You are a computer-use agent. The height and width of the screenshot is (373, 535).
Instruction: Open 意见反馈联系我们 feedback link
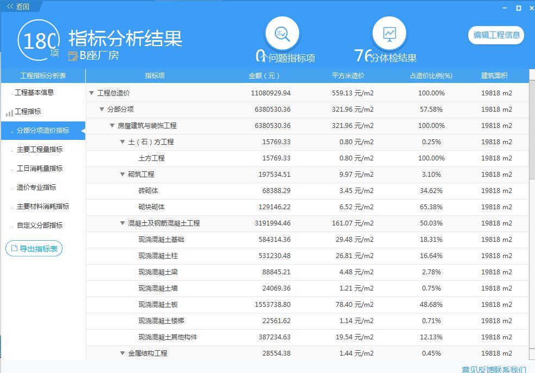coord(494,369)
